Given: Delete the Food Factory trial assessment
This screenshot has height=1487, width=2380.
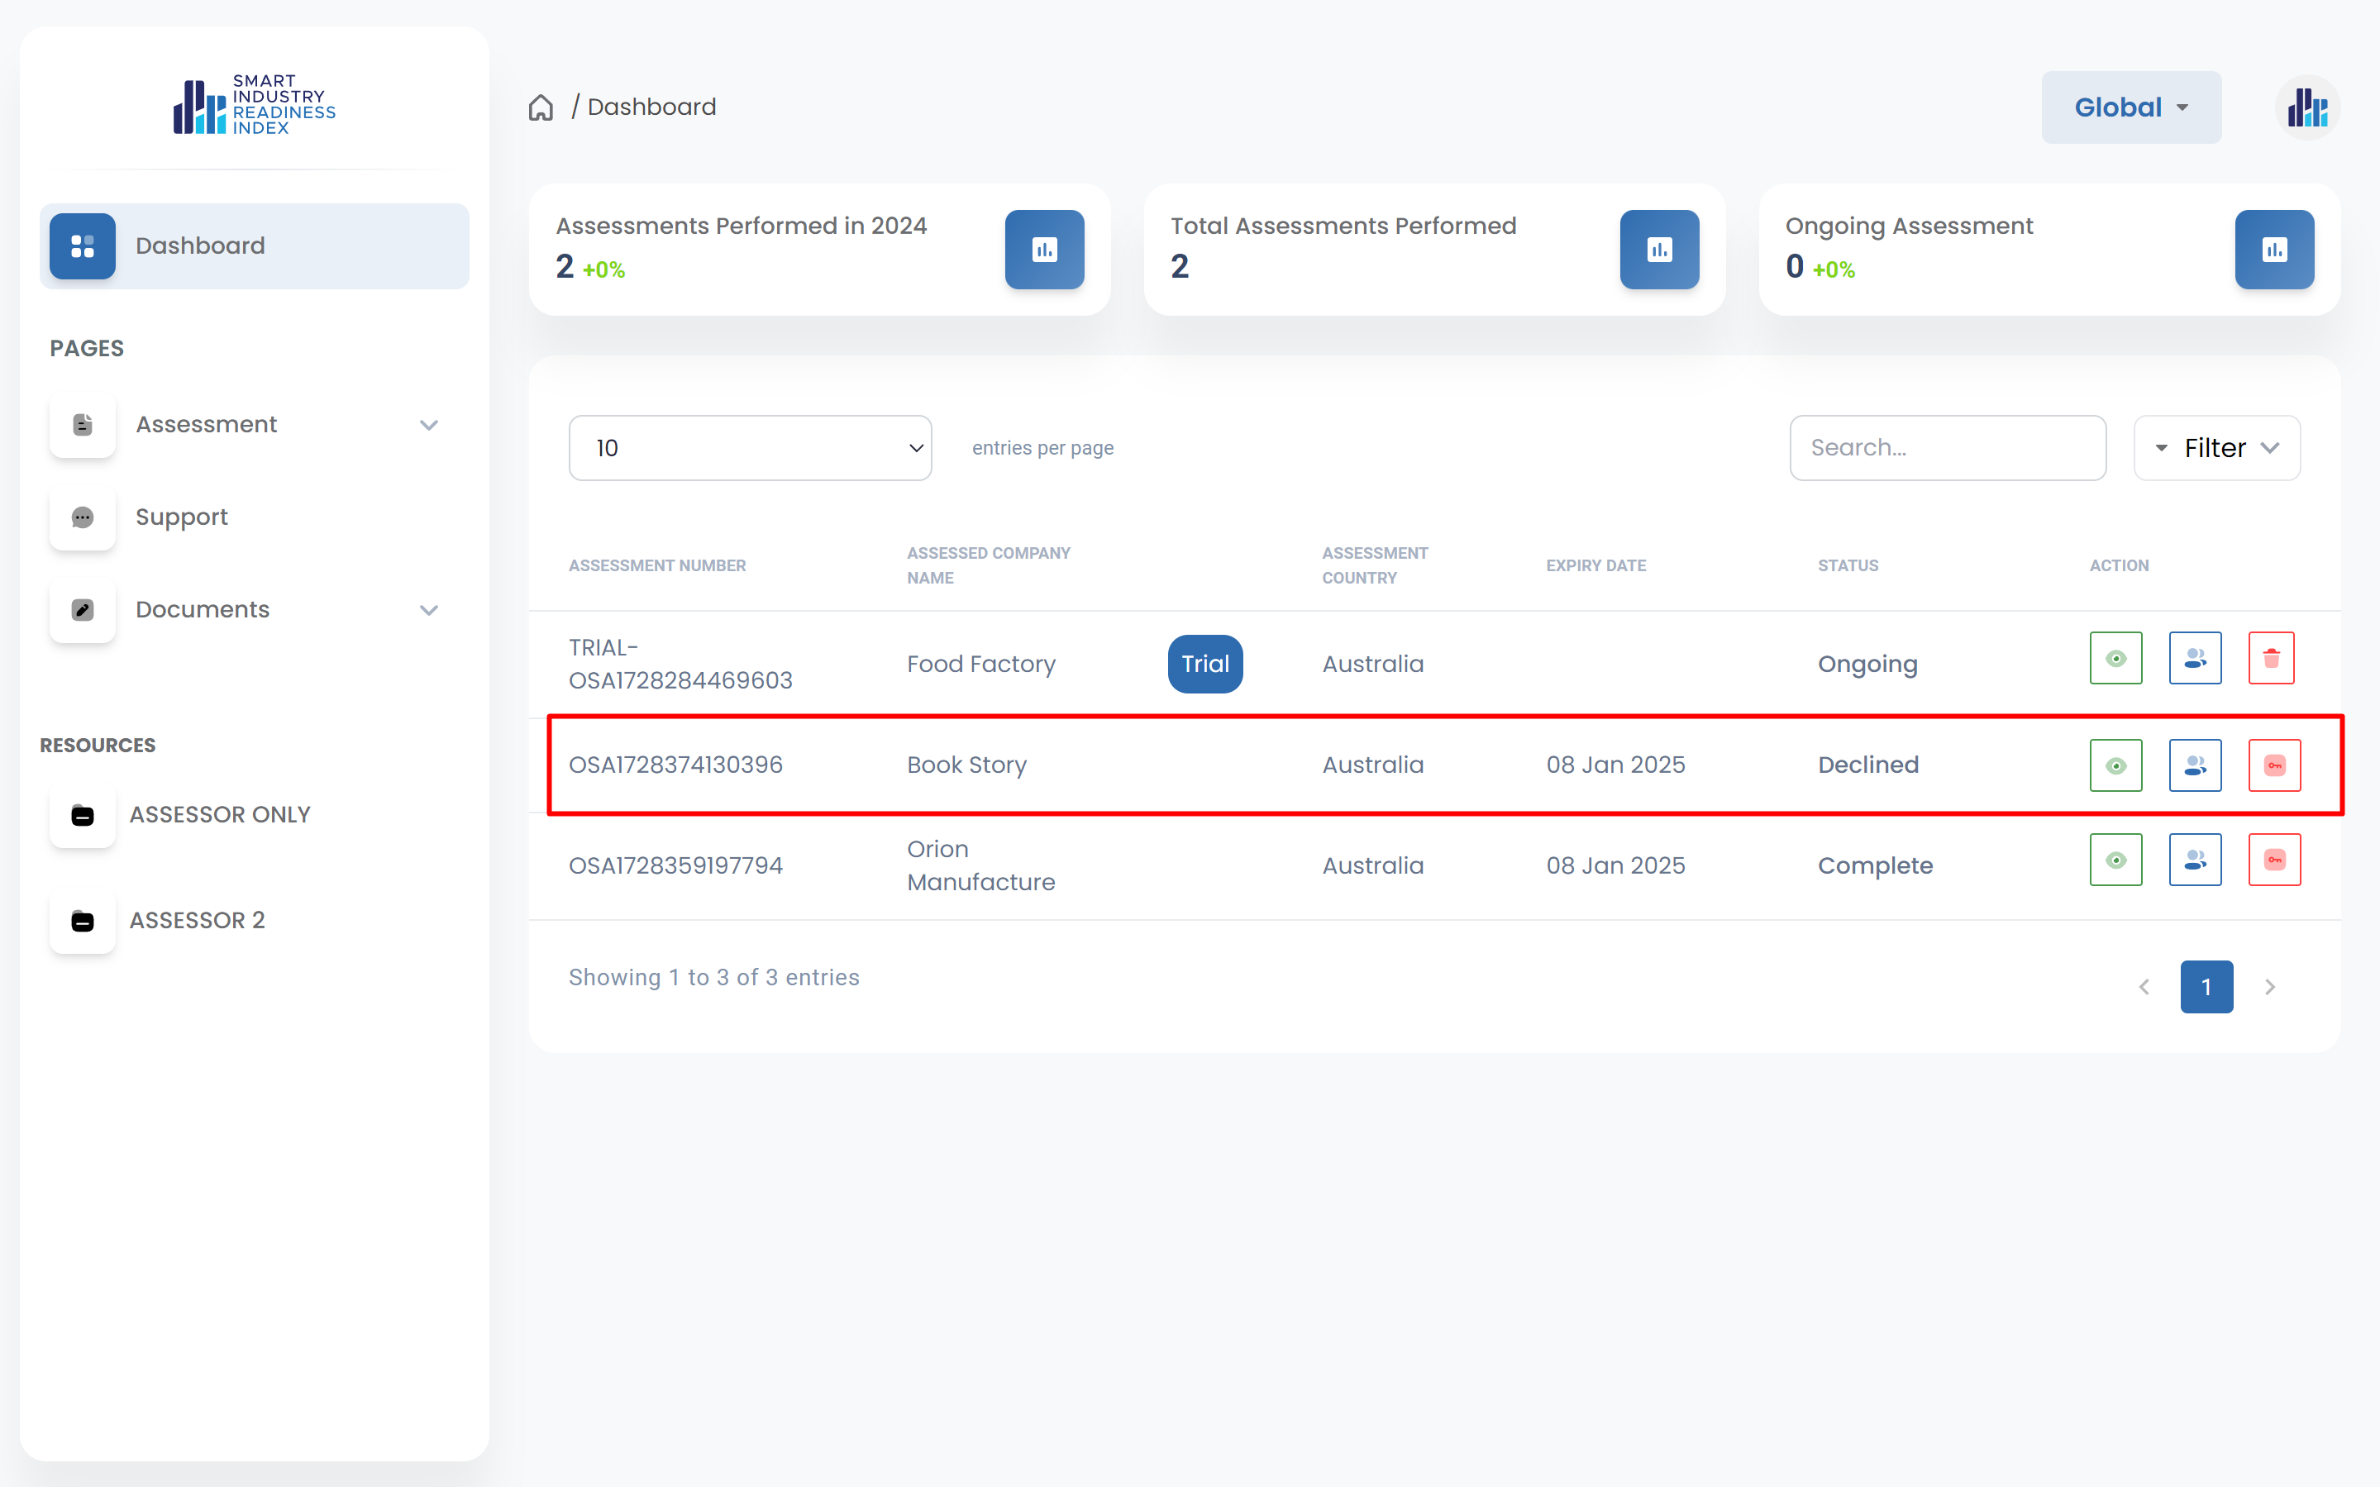Looking at the screenshot, I should pyautogui.click(x=2271, y=658).
